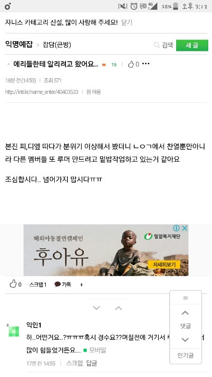Click the ad info icon
This screenshot has height=377, width=212.
tap(176, 228)
